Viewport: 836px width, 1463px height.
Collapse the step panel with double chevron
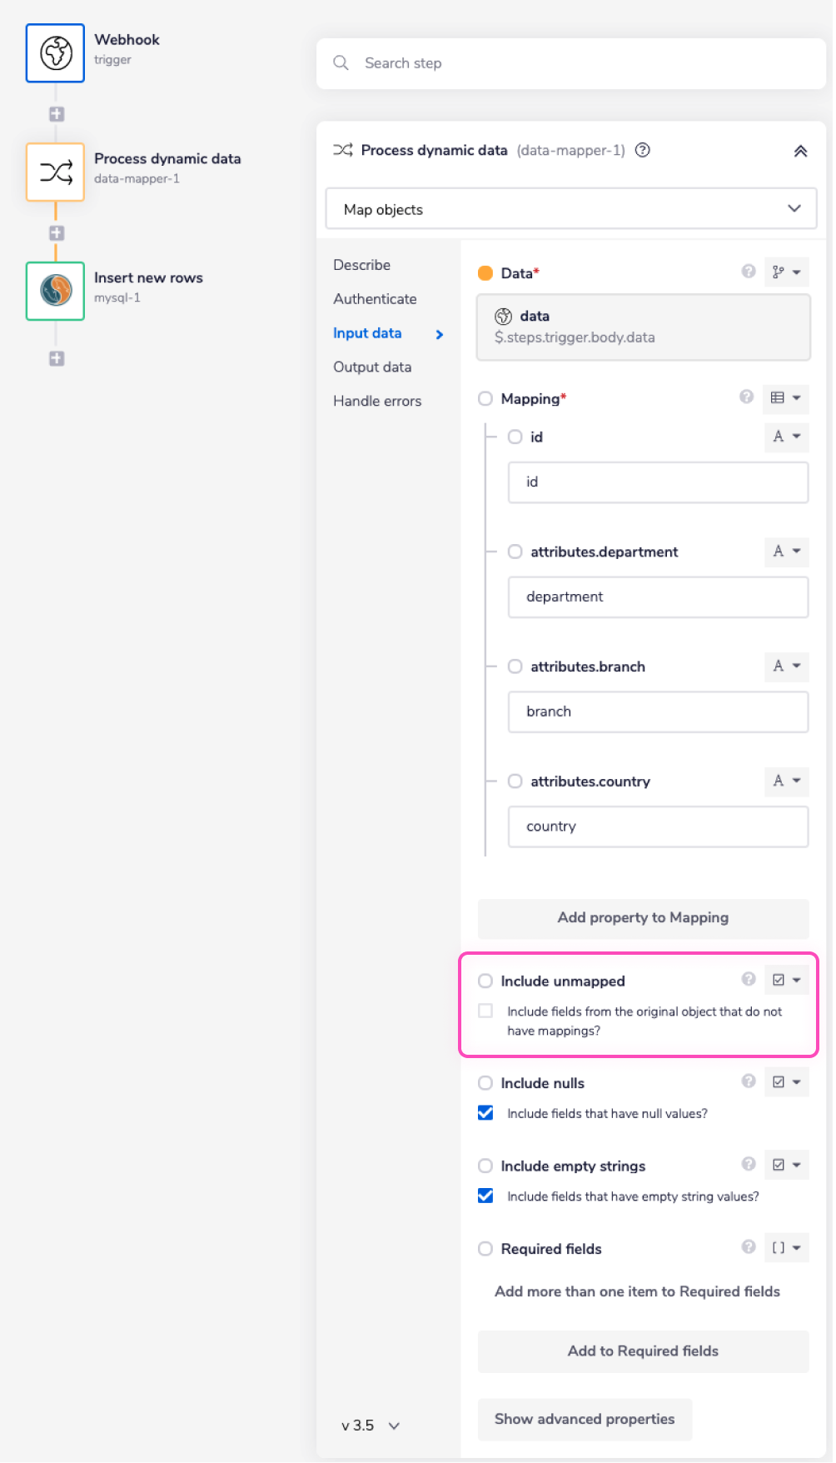(x=800, y=151)
